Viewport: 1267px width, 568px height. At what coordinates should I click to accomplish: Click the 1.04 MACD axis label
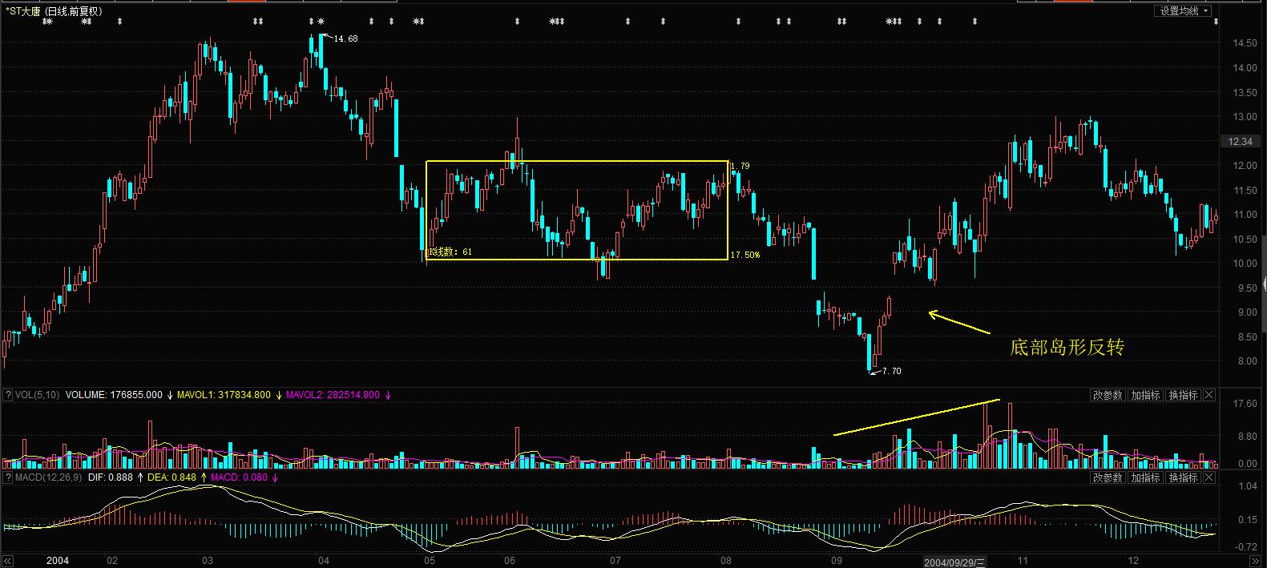point(1249,486)
